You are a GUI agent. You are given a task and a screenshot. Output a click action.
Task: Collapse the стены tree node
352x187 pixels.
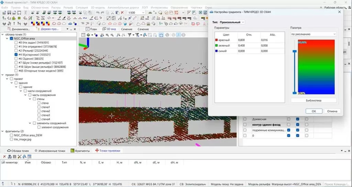click(x=30, y=99)
